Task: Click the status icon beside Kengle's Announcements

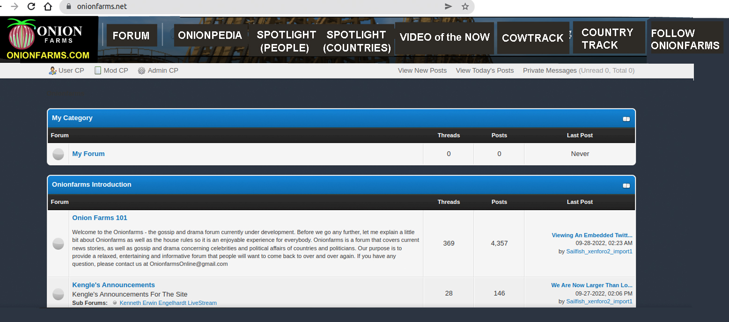Action: 58,294
